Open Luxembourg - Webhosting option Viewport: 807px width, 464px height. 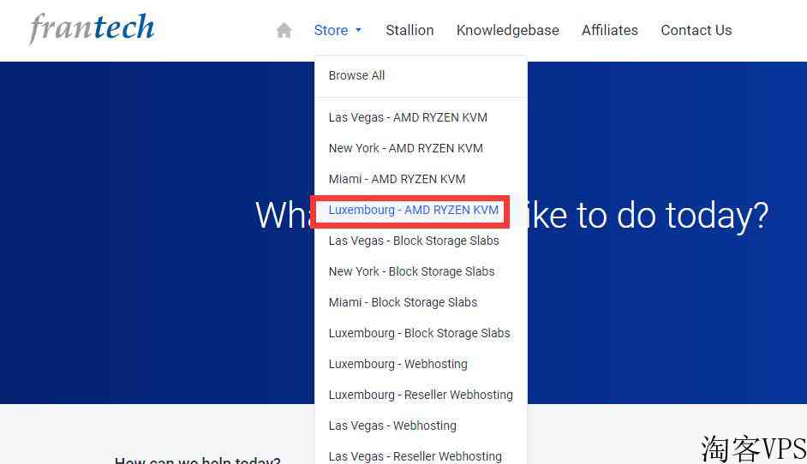398,364
